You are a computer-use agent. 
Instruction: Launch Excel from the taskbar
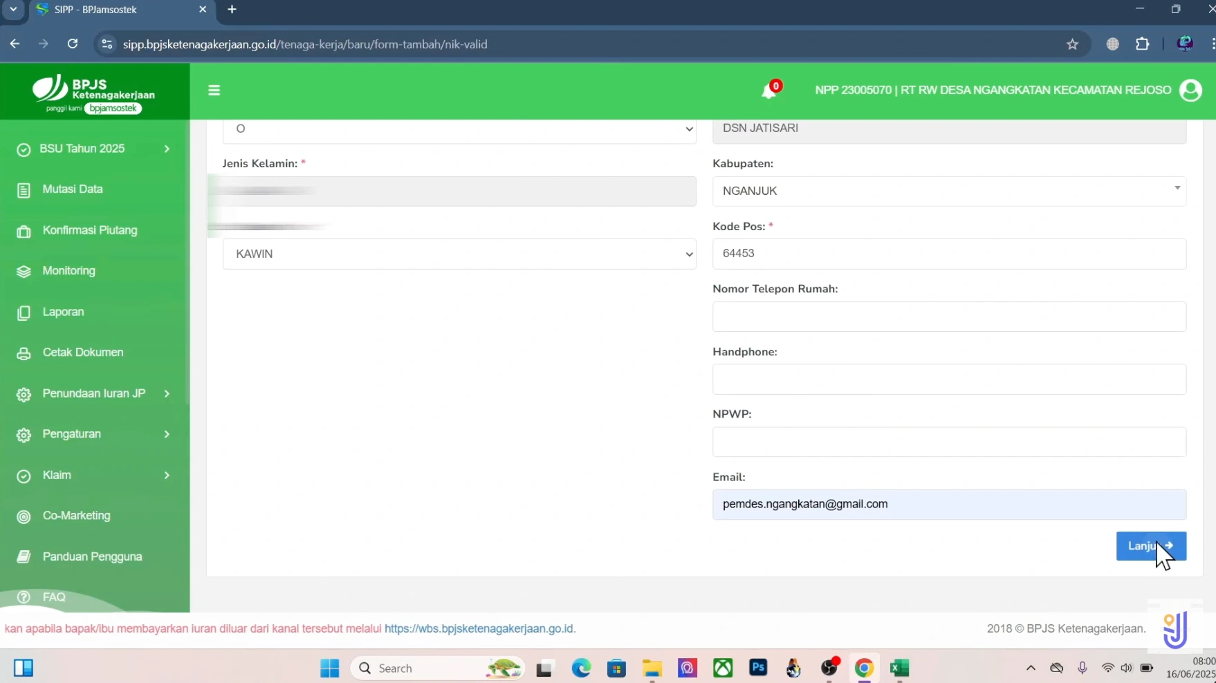click(899, 668)
